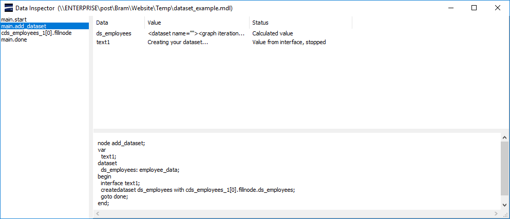The width and height of the screenshot is (510, 219).
Task: Click the code pane vertical scrollbar thumb
Action: 504,169
